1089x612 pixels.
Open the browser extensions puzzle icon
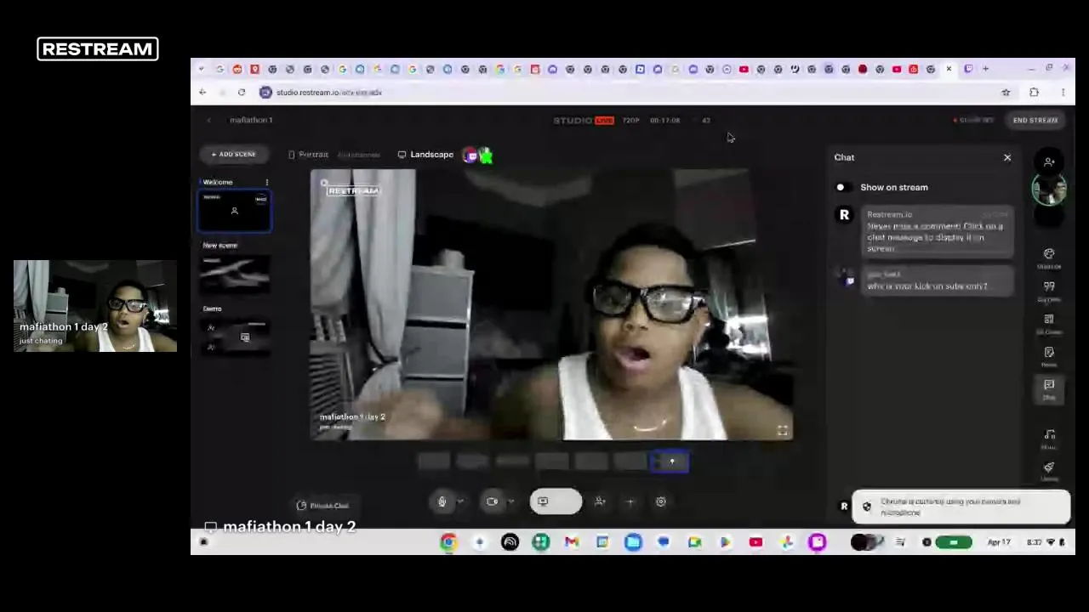[x=1034, y=92]
